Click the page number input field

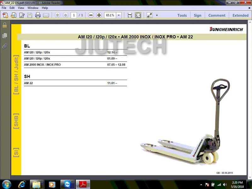point(74,15)
